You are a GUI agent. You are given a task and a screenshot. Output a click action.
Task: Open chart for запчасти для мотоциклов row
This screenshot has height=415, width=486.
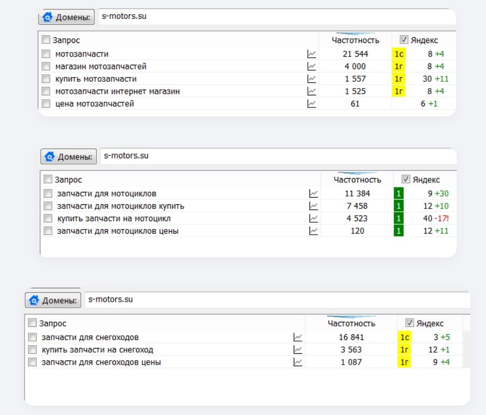pyautogui.click(x=313, y=193)
